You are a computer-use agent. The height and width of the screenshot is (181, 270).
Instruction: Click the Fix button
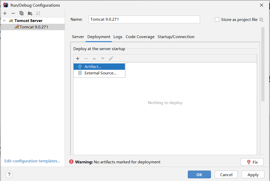click(252, 162)
